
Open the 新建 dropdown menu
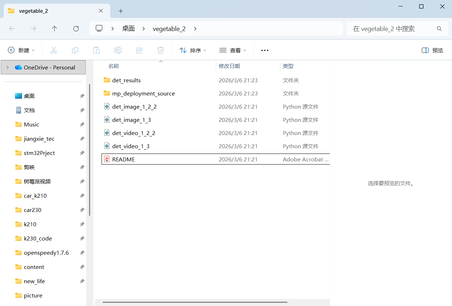point(21,50)
